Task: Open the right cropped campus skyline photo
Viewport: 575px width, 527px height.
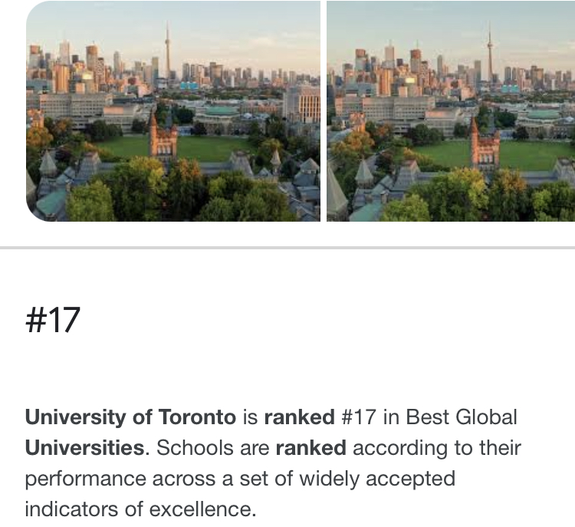Action: click(451, 111)
